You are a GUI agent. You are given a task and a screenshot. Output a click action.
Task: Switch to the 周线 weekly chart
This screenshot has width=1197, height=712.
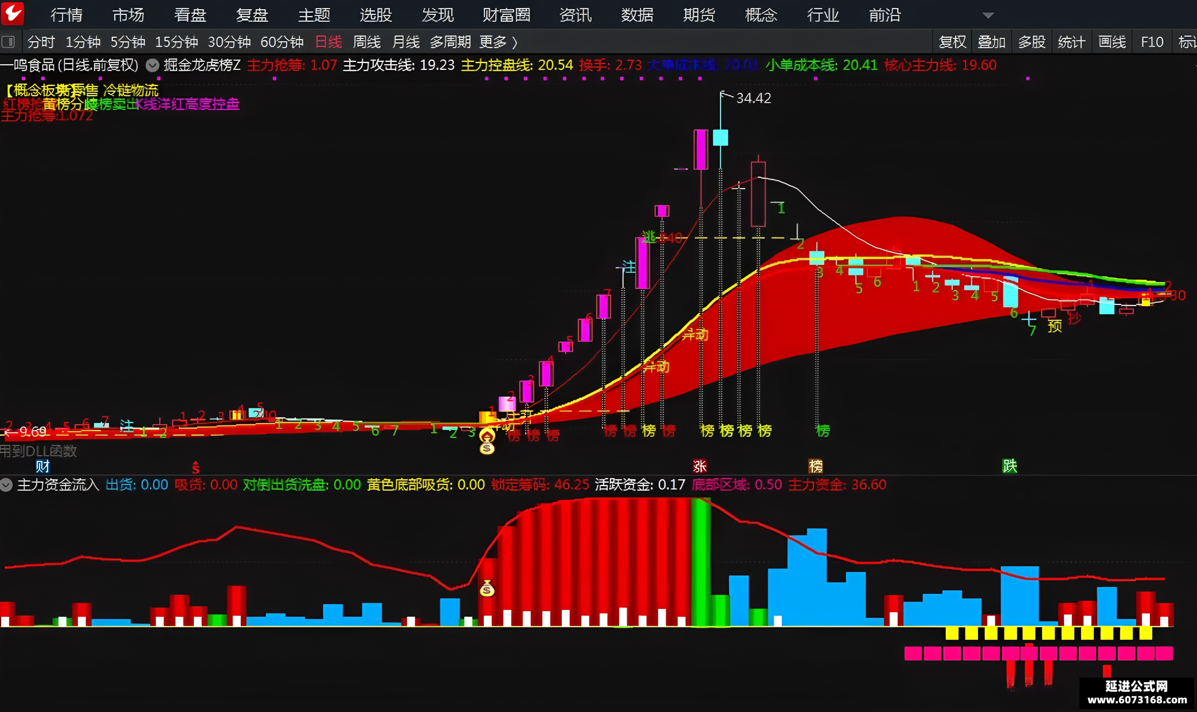(x=367, y=42)
